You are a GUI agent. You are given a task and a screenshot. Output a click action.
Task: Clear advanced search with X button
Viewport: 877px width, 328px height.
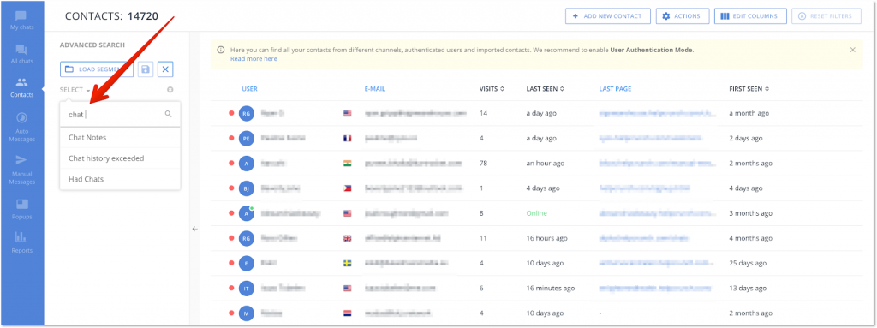(165, 69)
